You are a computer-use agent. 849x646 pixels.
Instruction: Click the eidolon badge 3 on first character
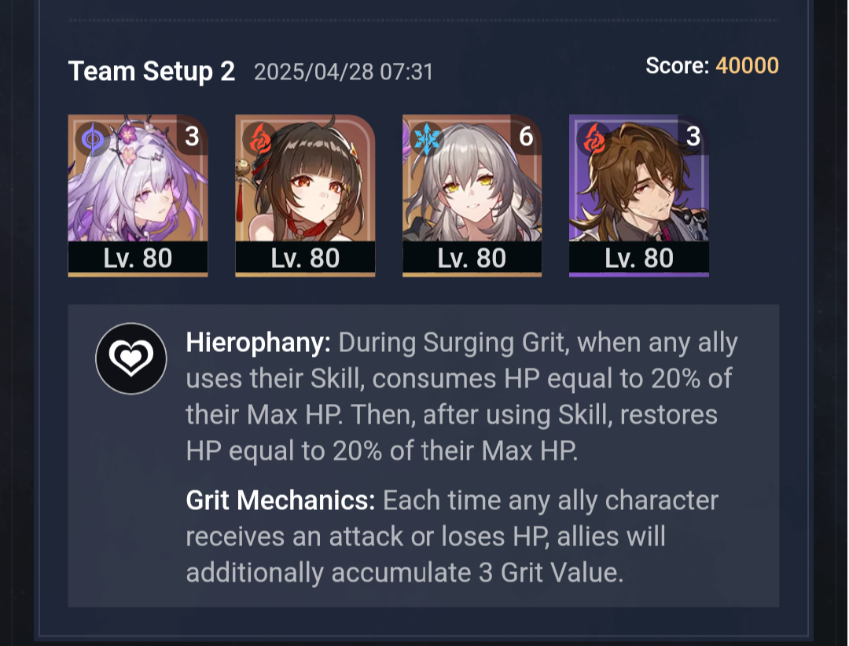click(x=193, y=135)
